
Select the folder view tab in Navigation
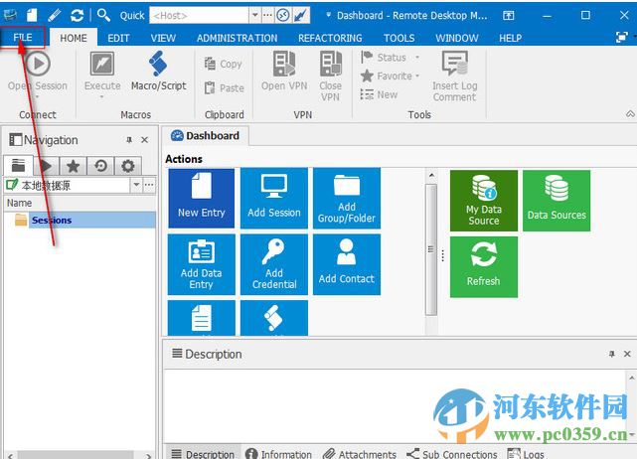(x=18, y=165)
